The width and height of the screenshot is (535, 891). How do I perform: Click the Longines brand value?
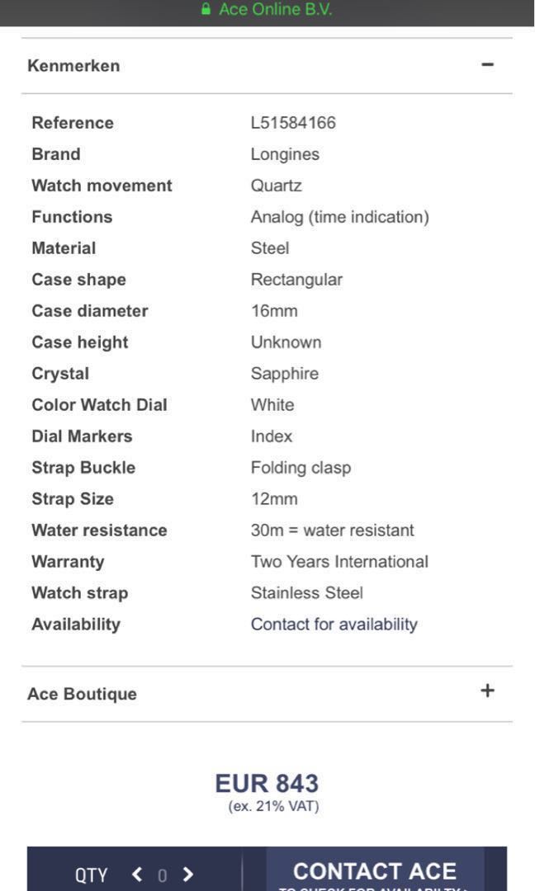(285, 154)
